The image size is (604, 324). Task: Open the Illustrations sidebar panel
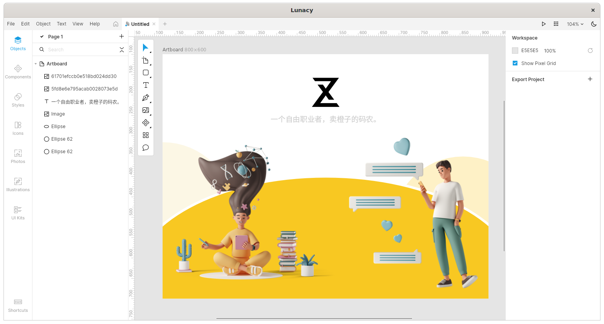[18, 184]
